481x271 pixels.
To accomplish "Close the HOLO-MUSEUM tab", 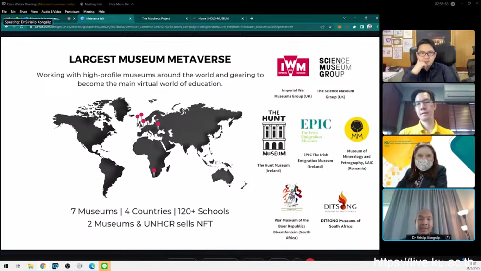I will click(242, 18).
